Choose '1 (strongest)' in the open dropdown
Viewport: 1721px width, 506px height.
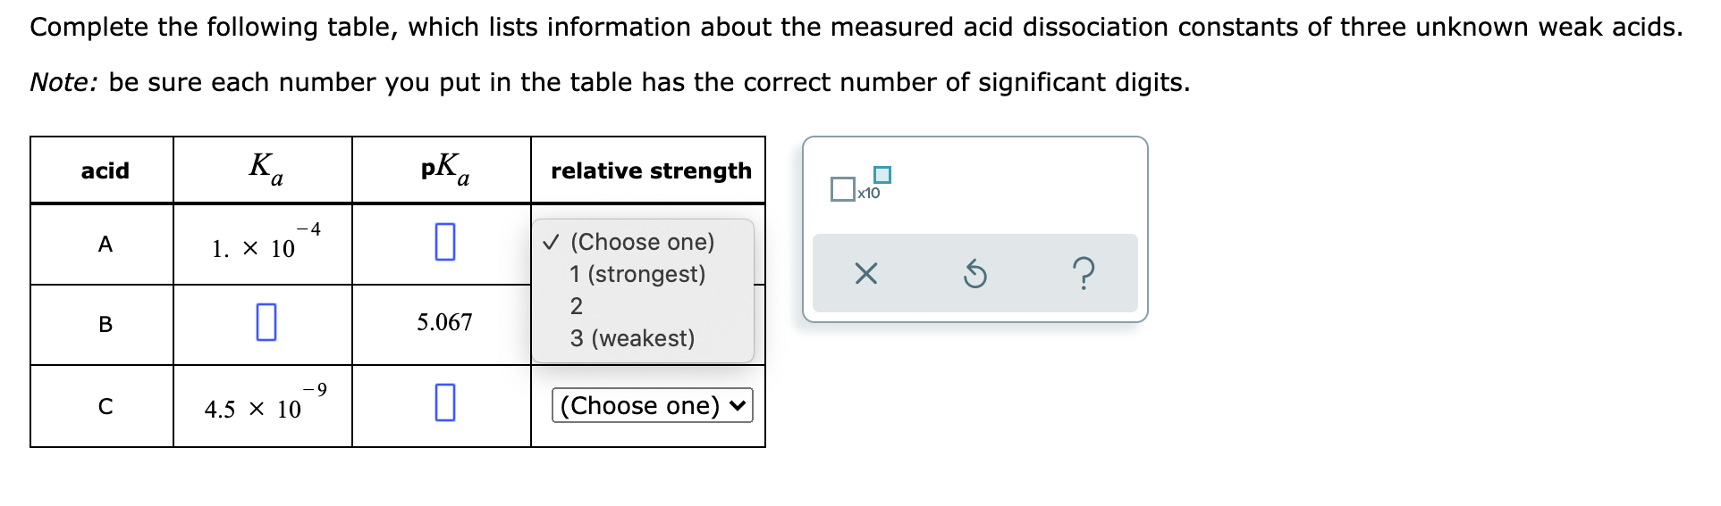637,274
